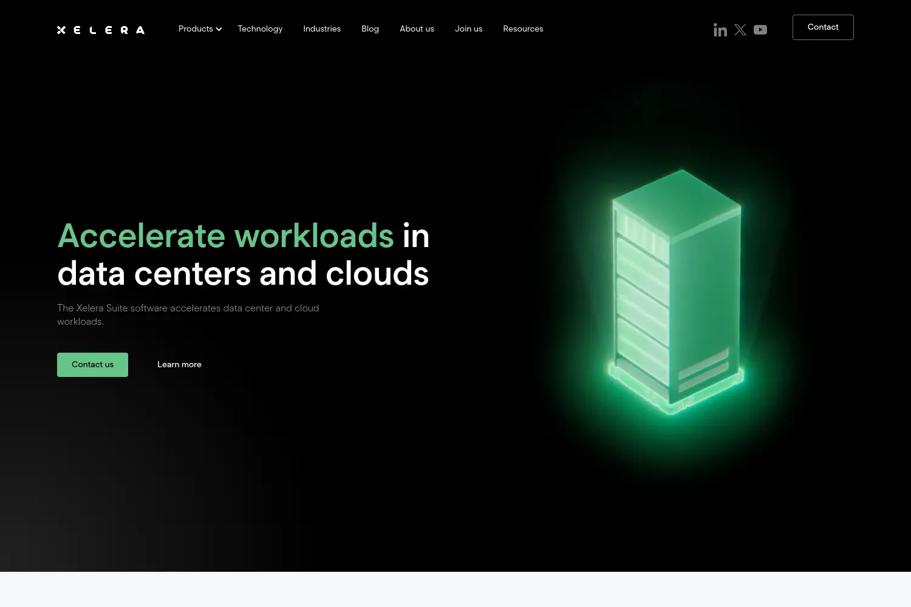
Task: Select Resources in the navigation
Action: [523, 29]
